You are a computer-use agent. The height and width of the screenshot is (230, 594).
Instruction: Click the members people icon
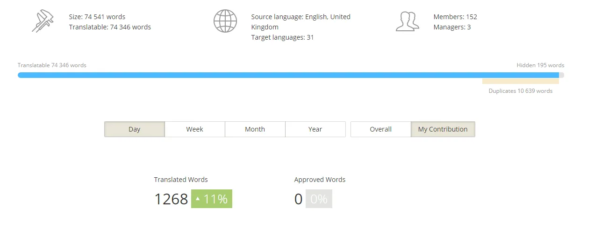click(x=407, y=21)
